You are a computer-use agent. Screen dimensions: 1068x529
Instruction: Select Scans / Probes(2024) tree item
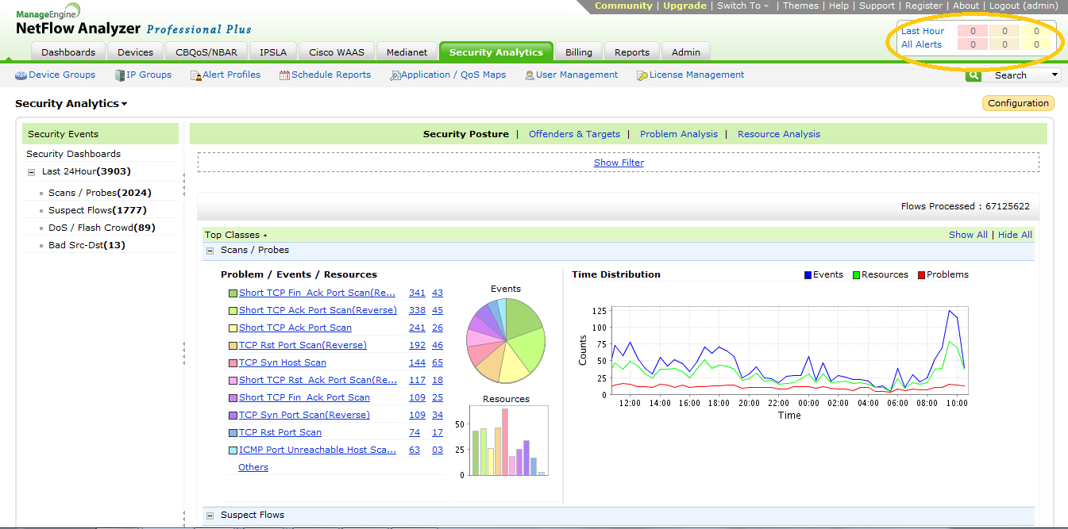(x=100, y=193)
